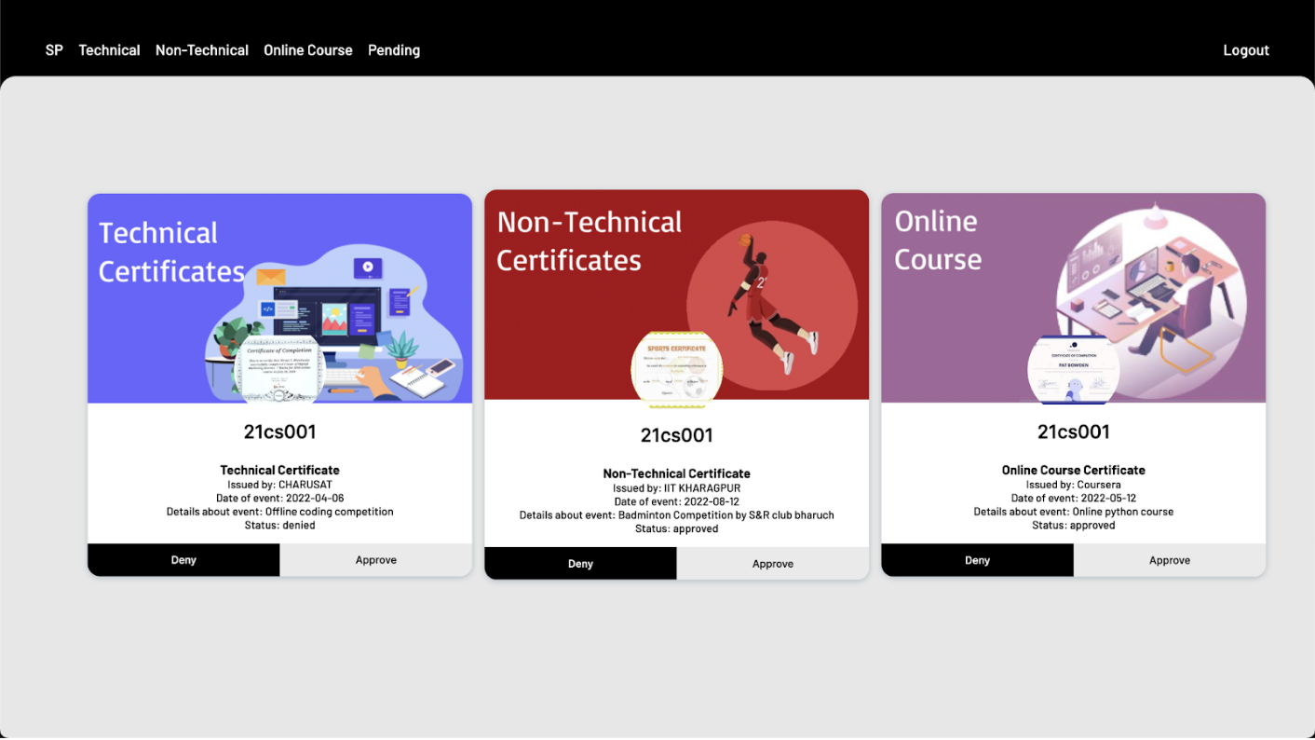Click student ID 21cs001 on the Non-Technical card
Image resolution: width=1315 pixels, height=740 pixels.
pos(677,435)
